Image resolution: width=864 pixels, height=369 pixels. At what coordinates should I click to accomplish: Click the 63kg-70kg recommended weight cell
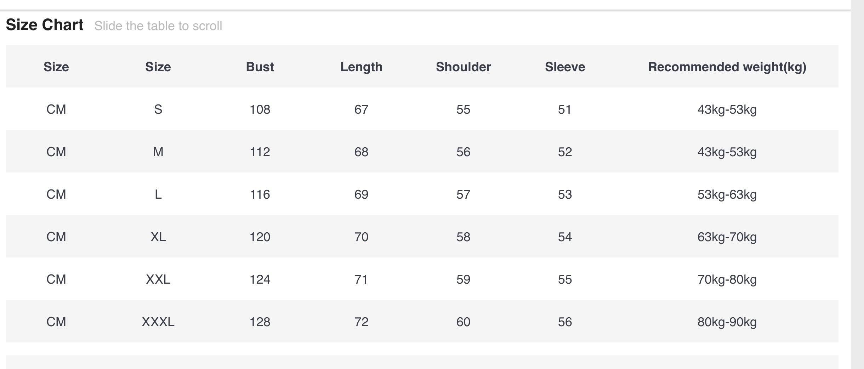(x=727, y=237)
